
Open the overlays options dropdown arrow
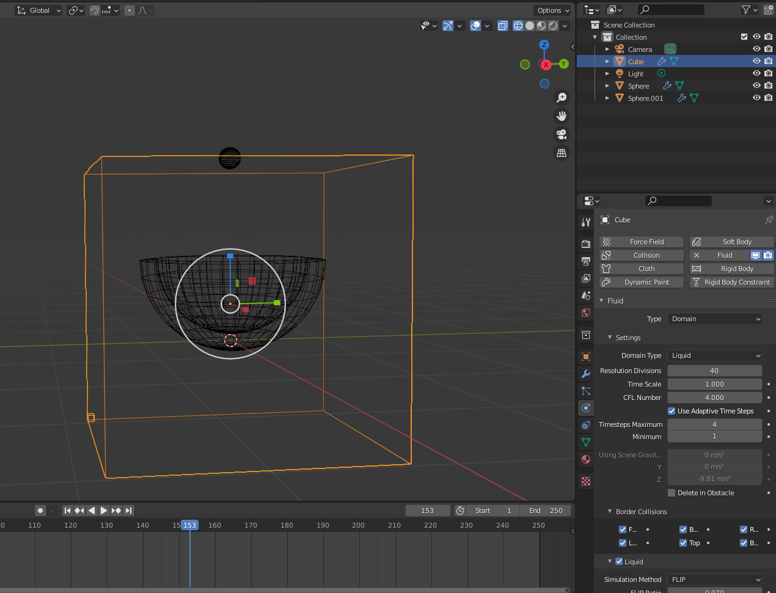(487, 26)
